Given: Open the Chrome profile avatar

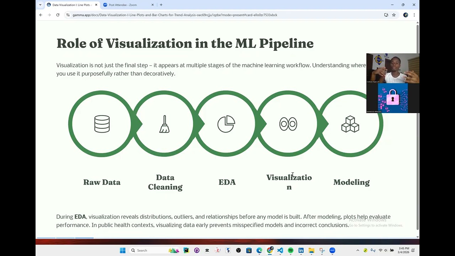Looking at the screenshot, I should click(406, 15).
